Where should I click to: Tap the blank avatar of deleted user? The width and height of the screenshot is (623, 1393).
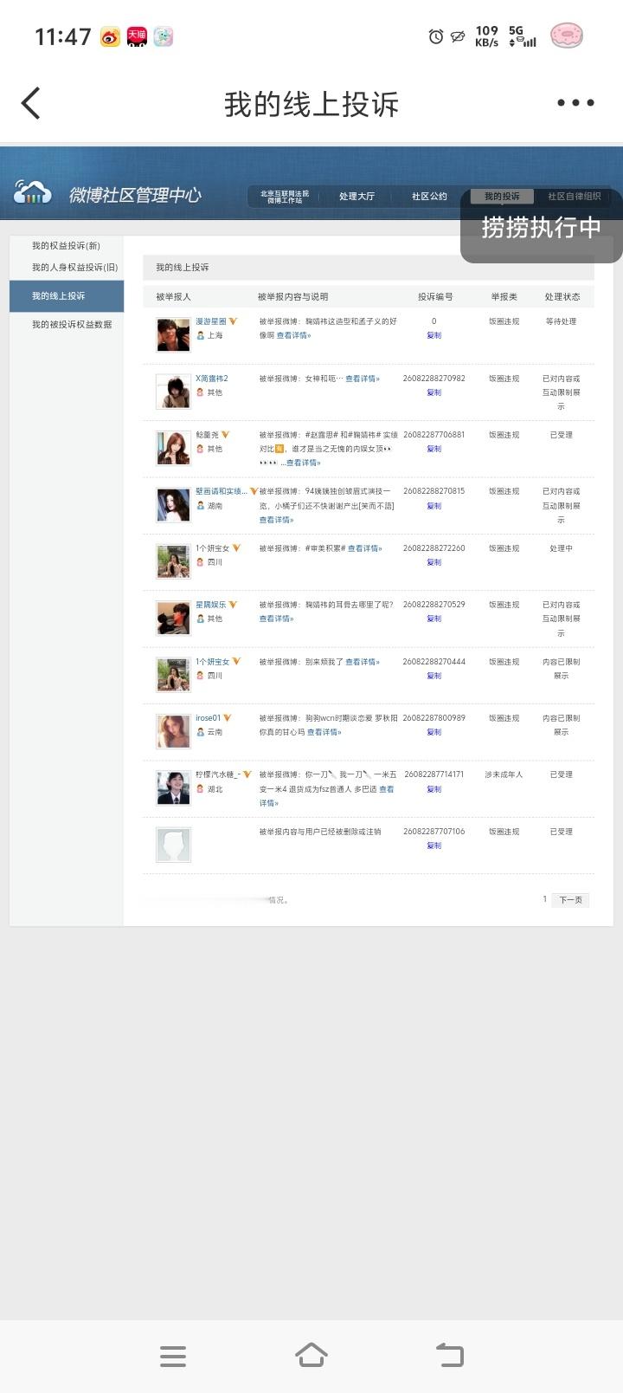[x=173, y=845]
